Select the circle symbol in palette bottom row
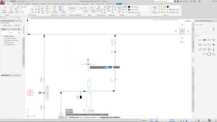The height and width of the screenshot is (122, 217). (x=209, y=54)
